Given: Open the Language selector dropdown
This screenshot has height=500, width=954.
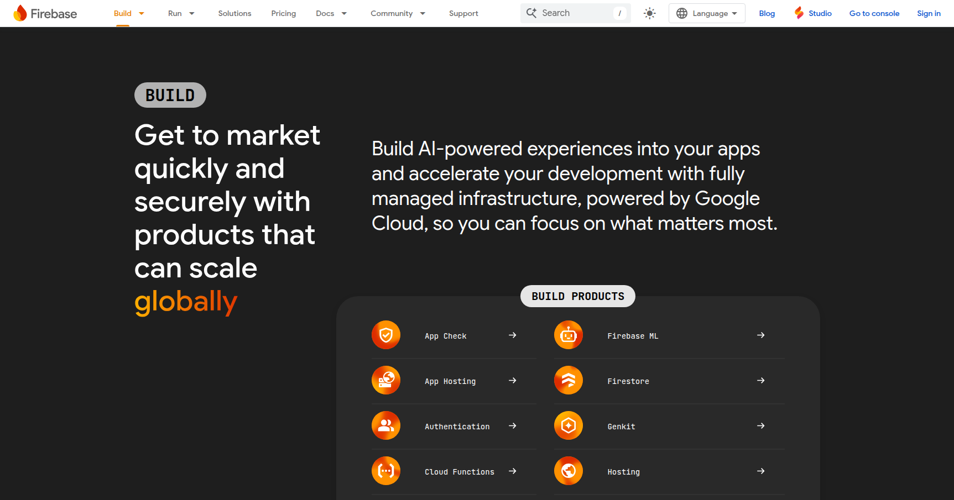Looking at the screenshot, I should 706,13.
